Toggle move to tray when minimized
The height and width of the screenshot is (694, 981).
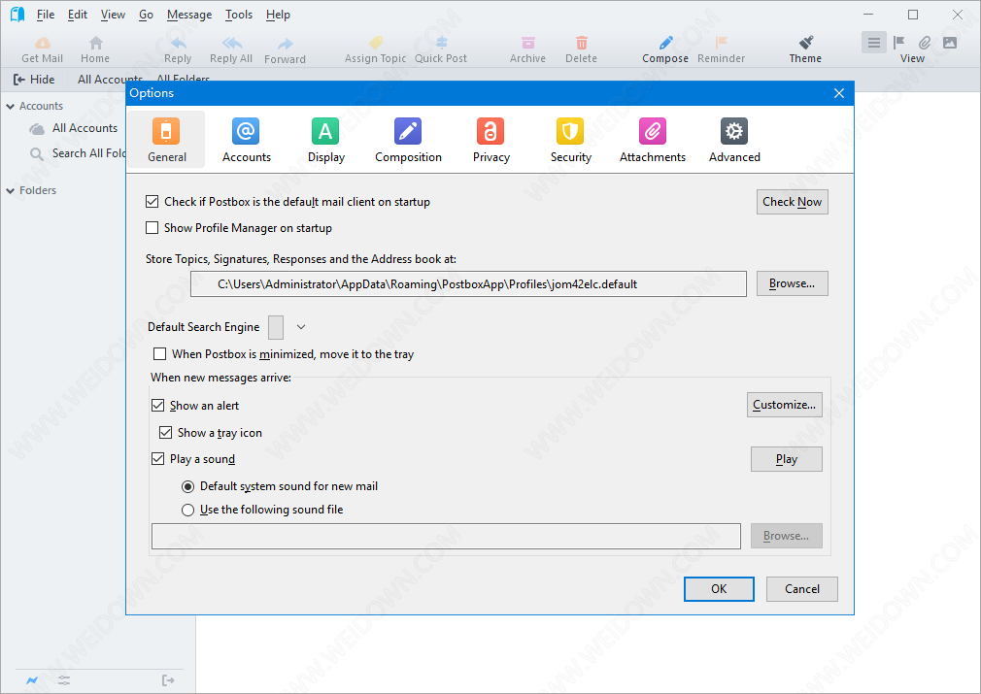click(x=159, y=354)
